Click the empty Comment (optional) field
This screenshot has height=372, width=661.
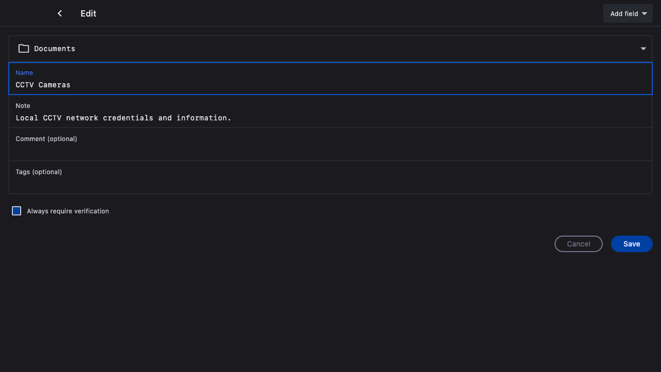click(x=330, y=151)
